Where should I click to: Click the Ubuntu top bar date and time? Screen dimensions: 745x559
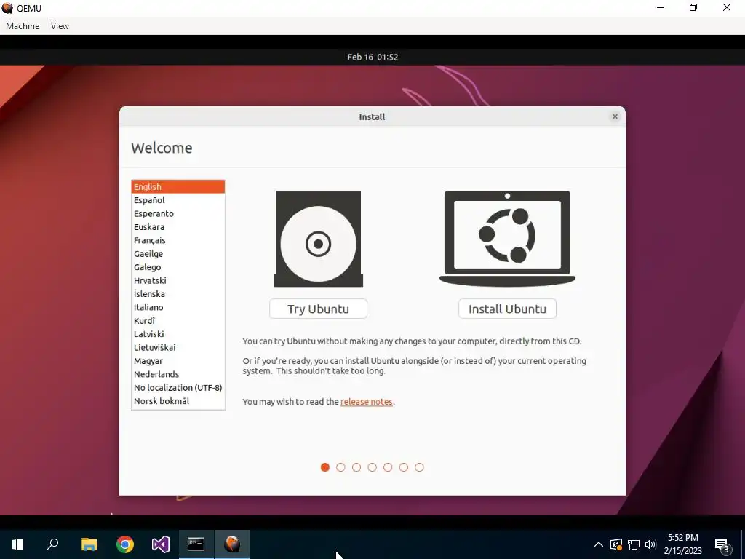372,57
